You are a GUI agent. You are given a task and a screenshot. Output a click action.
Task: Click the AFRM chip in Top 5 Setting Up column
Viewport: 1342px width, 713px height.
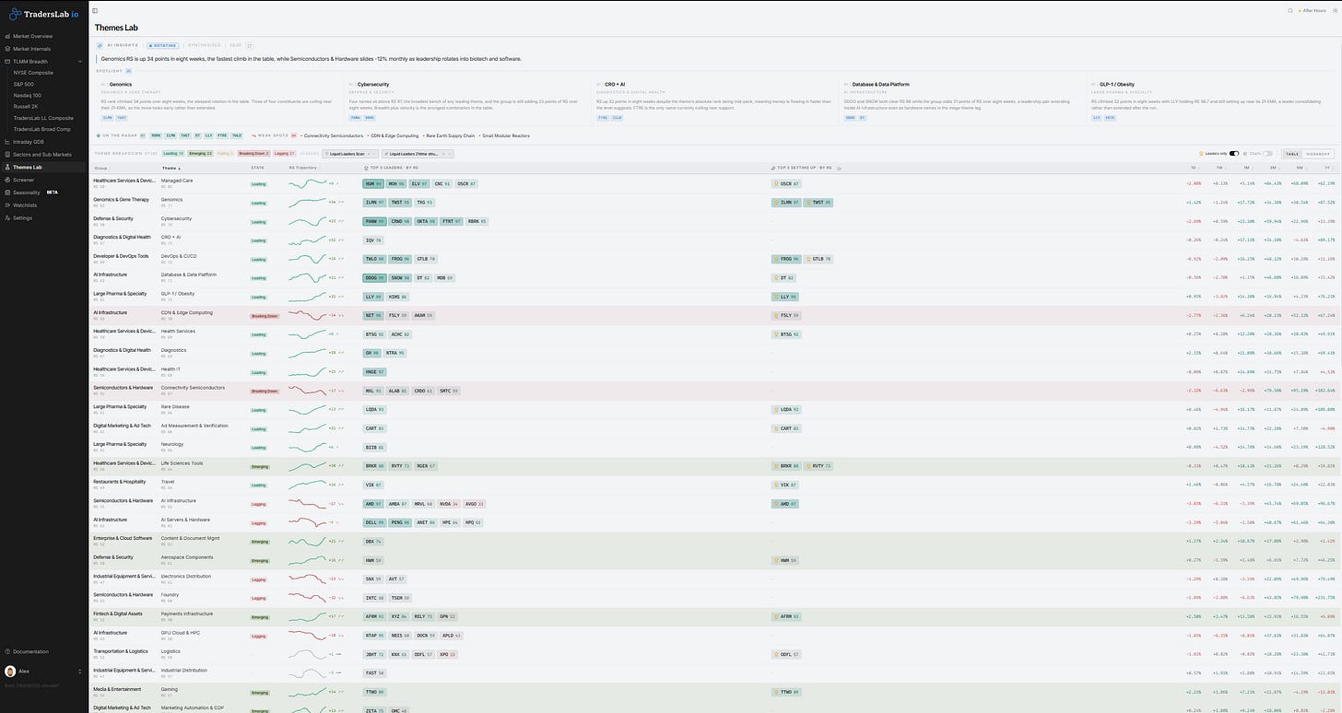click(787, 615)
